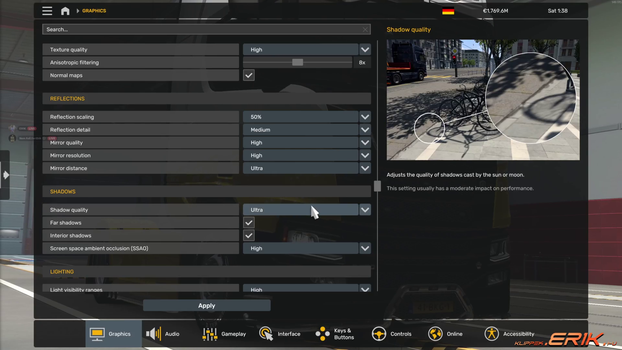Clear search with the X icon

click(x=365, y=29)
